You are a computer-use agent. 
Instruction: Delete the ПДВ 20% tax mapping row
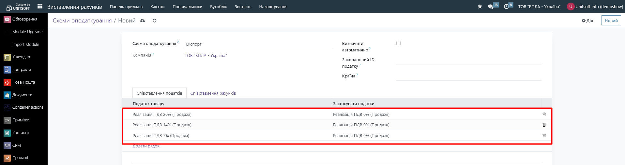pyautogui.click(x=544, y=115)
